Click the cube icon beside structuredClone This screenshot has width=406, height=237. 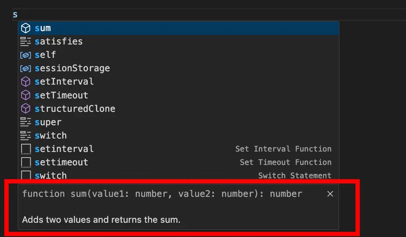25,109
